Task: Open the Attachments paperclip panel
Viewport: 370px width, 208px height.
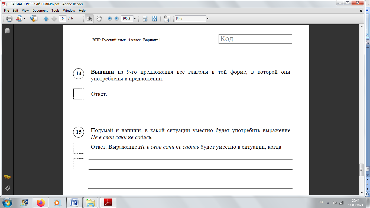Action: (7, 188)
